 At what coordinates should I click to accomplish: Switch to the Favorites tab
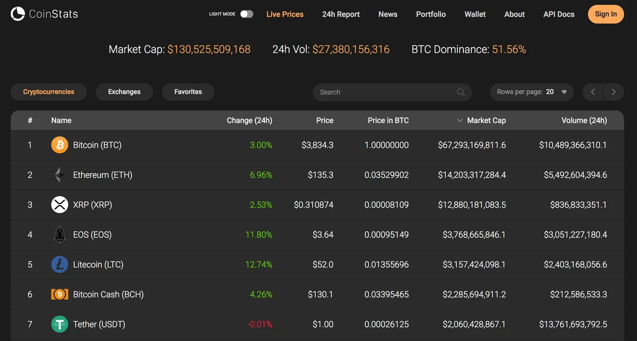(x=188, y=92)
